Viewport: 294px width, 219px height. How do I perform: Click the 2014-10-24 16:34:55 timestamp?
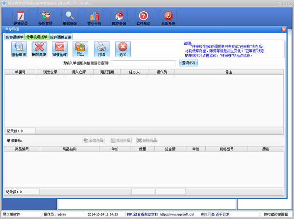coord(103,214)
